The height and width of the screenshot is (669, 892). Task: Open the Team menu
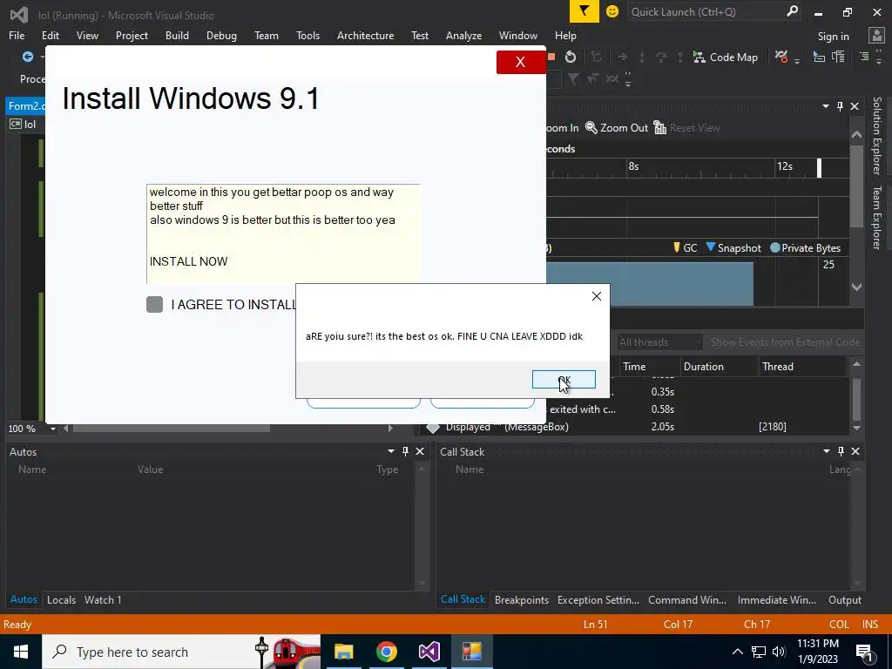pos(267,35)
